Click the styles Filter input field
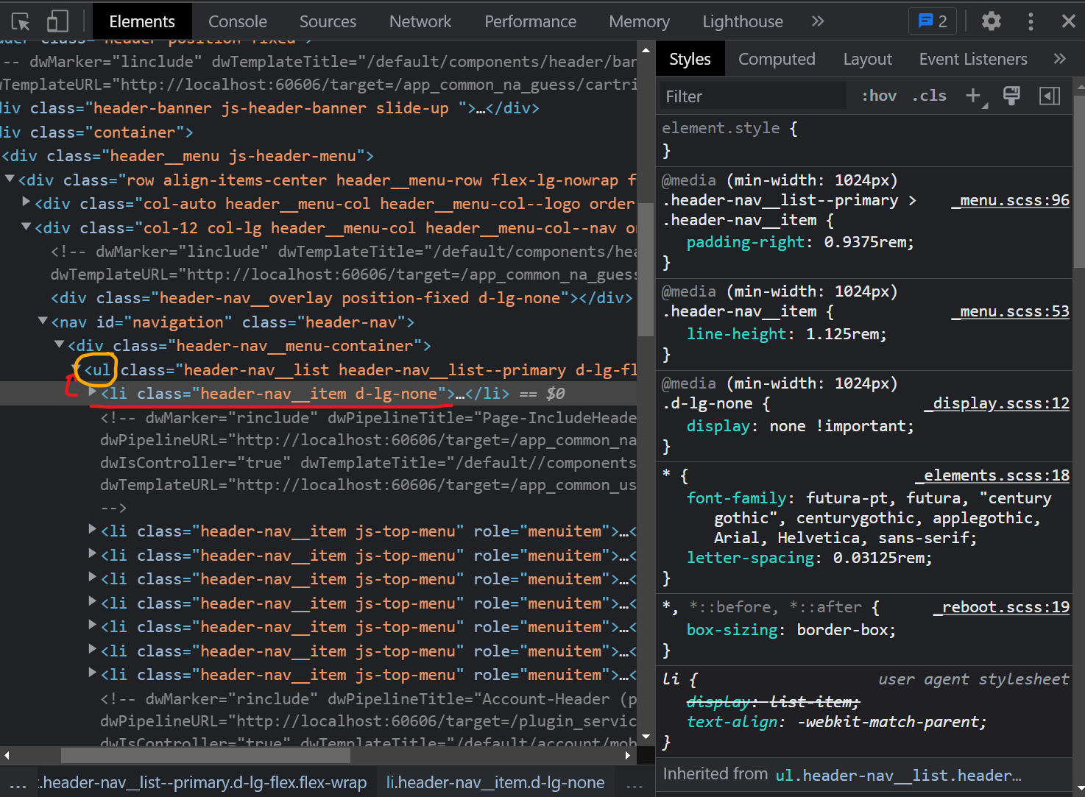 [x=751, y=96]
